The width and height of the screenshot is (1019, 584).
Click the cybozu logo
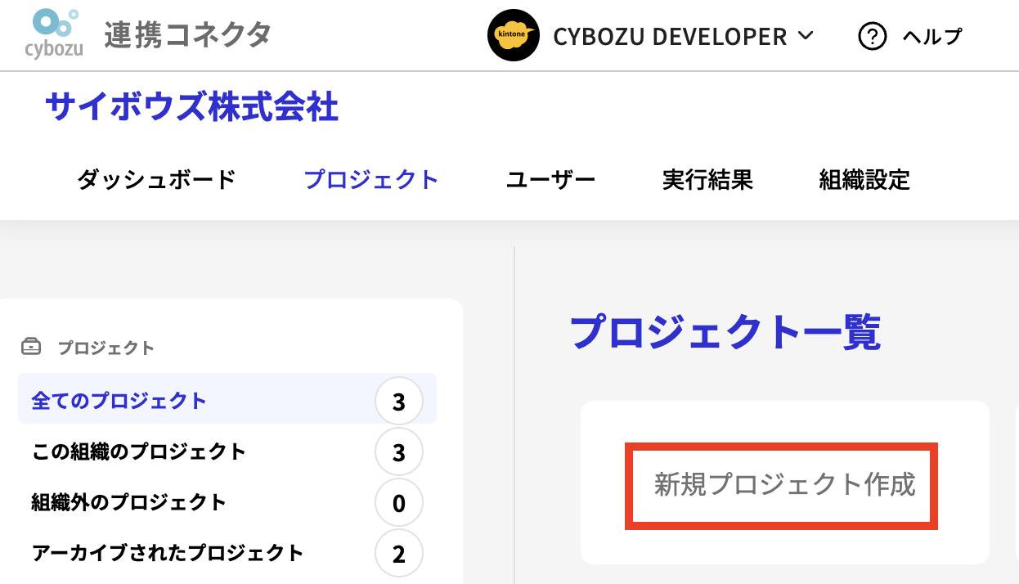click(52, 34)
